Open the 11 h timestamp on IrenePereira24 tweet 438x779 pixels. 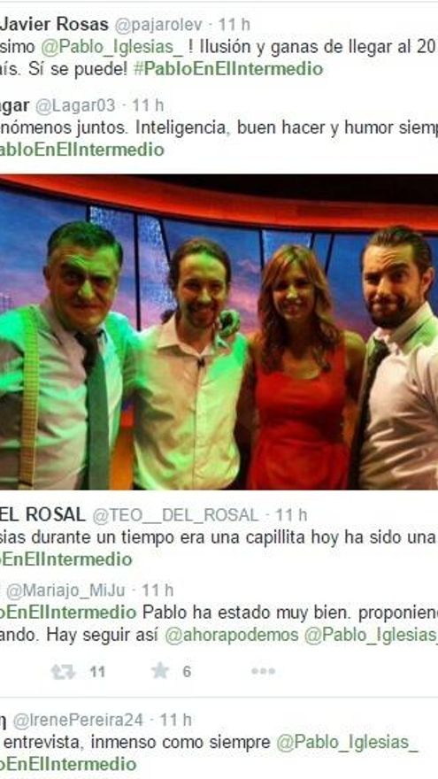point(175,720)
